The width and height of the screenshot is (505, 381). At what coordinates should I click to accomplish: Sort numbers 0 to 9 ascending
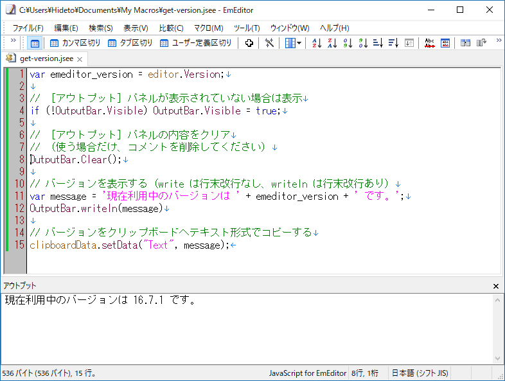348,43
